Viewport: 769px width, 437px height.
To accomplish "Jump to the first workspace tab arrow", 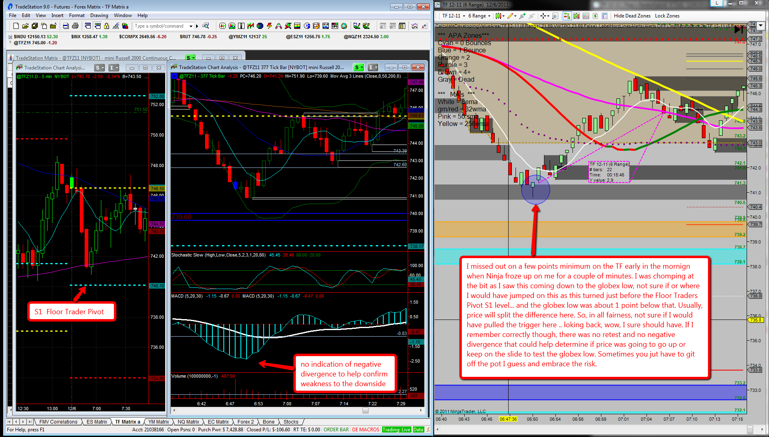I will pyautogui.click(x=10, y=422).
